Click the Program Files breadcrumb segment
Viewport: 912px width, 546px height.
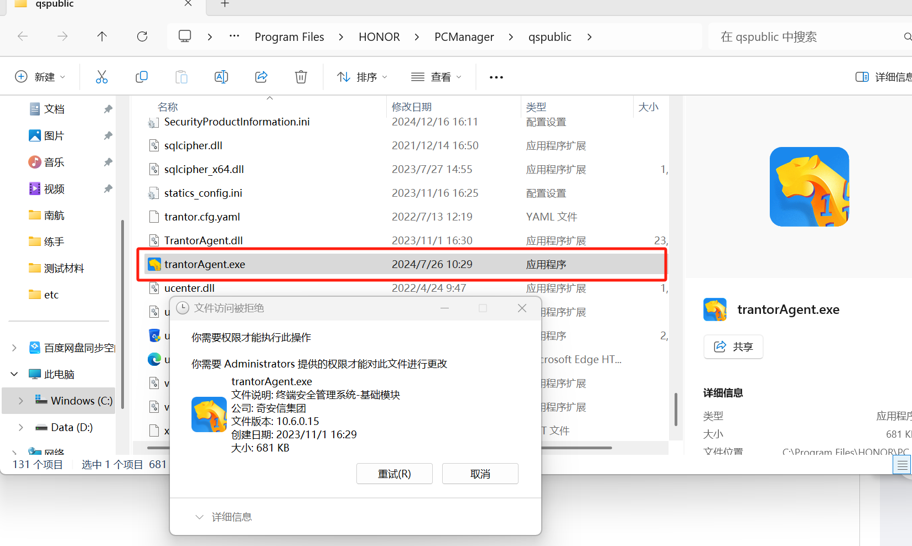coord(289,37)
